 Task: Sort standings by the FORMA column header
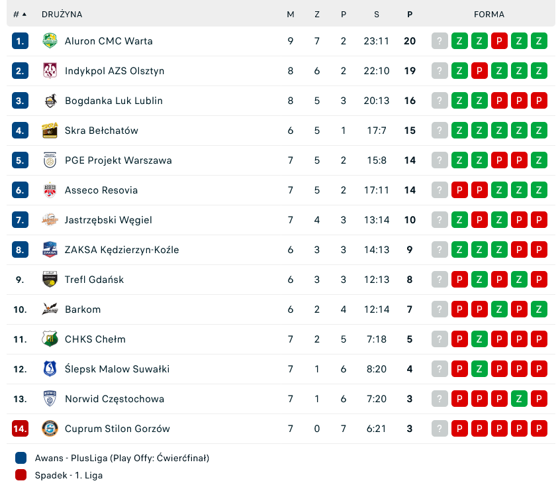point(489,14)
